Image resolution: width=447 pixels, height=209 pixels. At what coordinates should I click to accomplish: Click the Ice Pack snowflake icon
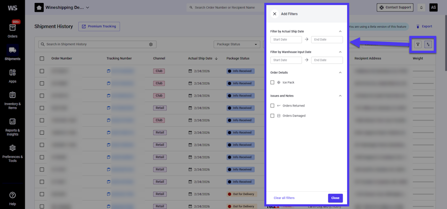point(279,83)
